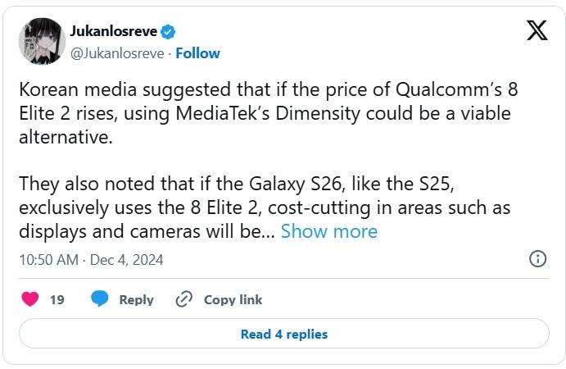Click the like count of 19
Viewport: 566px width, 369px height.
[57, 300]
